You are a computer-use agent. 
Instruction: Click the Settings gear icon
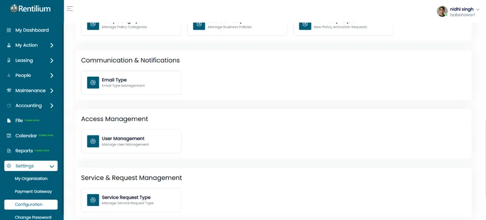click(x=9, y=166)
